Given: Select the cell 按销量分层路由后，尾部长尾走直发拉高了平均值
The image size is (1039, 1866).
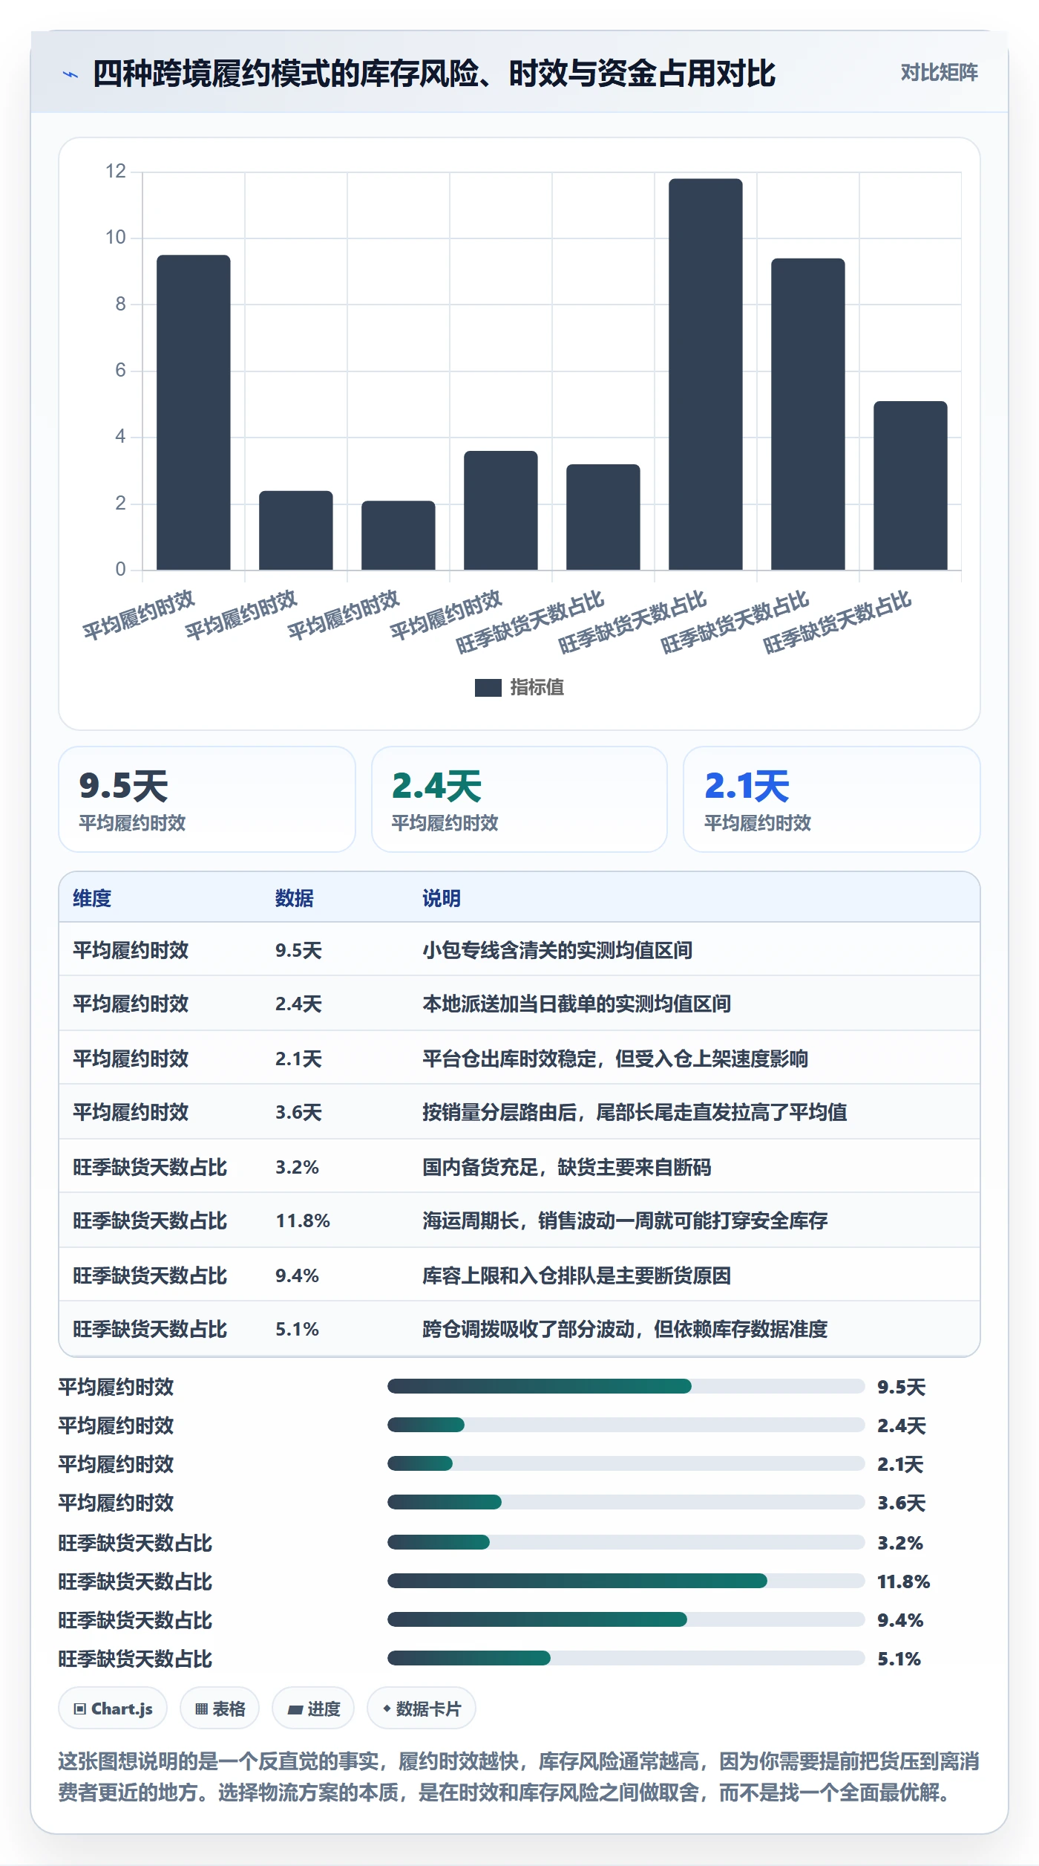Looking at the screenshot, I should (635, 1112).
